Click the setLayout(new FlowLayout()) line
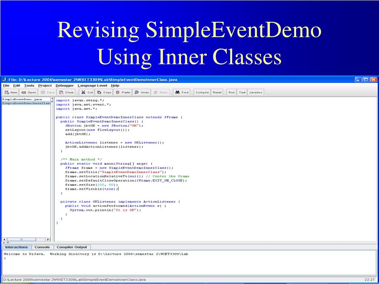Image resolution: width=379 pixels, height=284 pixels. pos(97,130)
